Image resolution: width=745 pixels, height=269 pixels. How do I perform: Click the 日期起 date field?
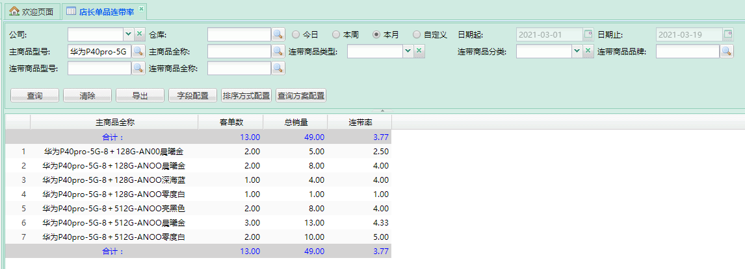[x=549, y=34]
